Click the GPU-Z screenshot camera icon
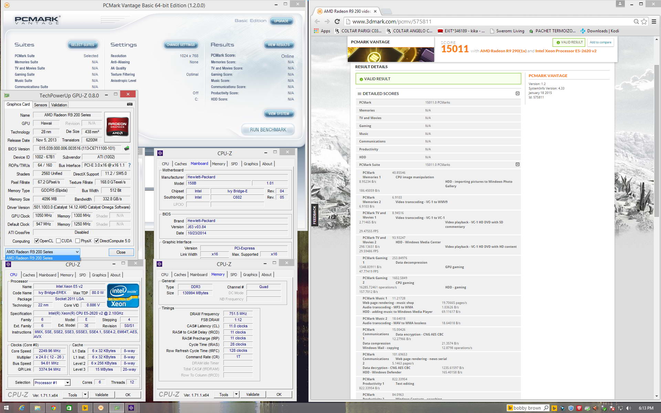This screenshot has height=413, width=661. 130,104
